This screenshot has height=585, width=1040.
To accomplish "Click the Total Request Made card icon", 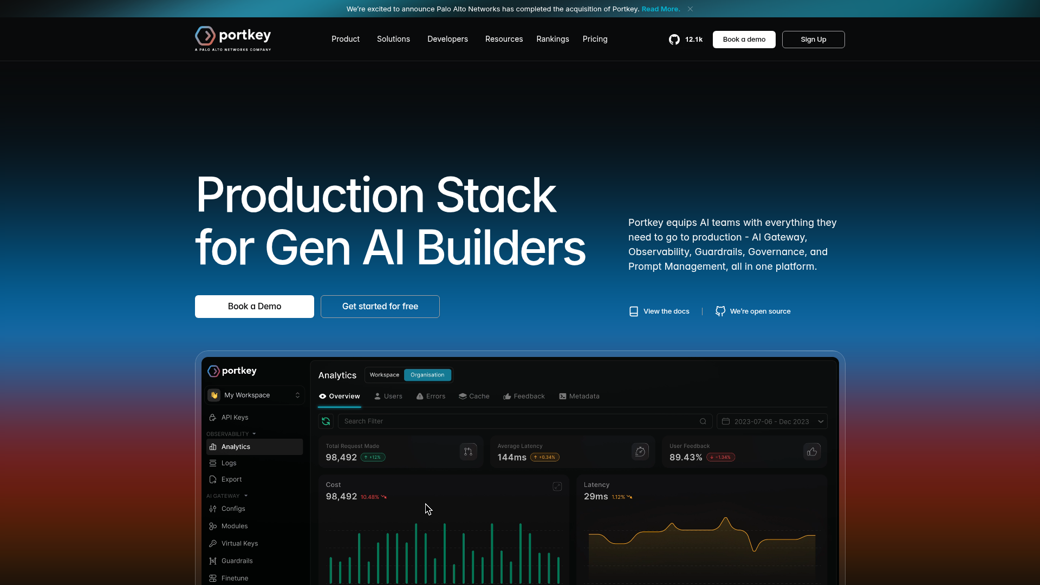I will [x=469, y=452].
